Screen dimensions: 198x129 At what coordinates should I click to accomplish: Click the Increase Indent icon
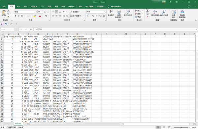[67, 16]
